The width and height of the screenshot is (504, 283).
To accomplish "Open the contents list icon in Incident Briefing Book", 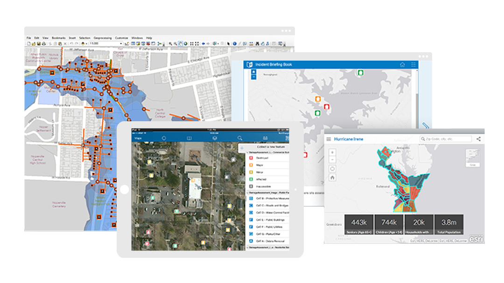I will coord(413,64).
